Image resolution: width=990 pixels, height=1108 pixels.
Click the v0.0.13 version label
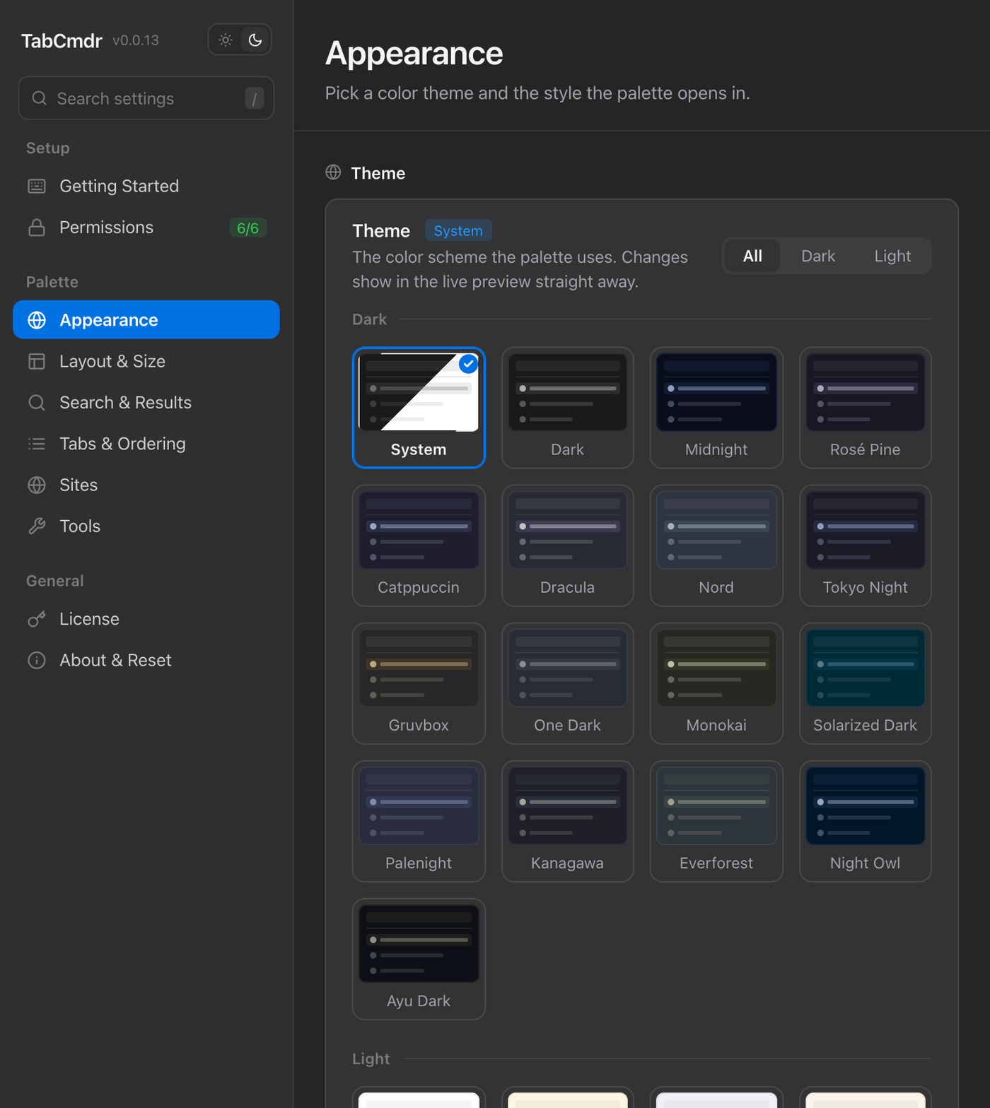click(136, 41)
